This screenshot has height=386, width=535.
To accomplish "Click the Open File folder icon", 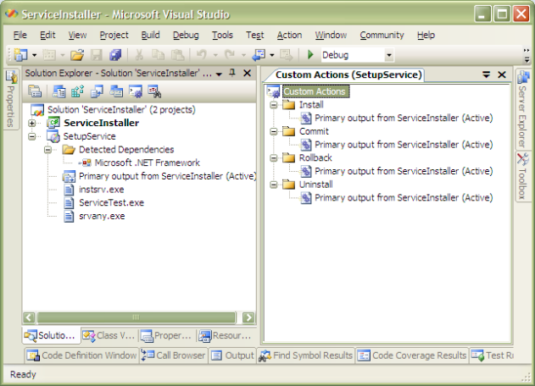I will [77, 55].
